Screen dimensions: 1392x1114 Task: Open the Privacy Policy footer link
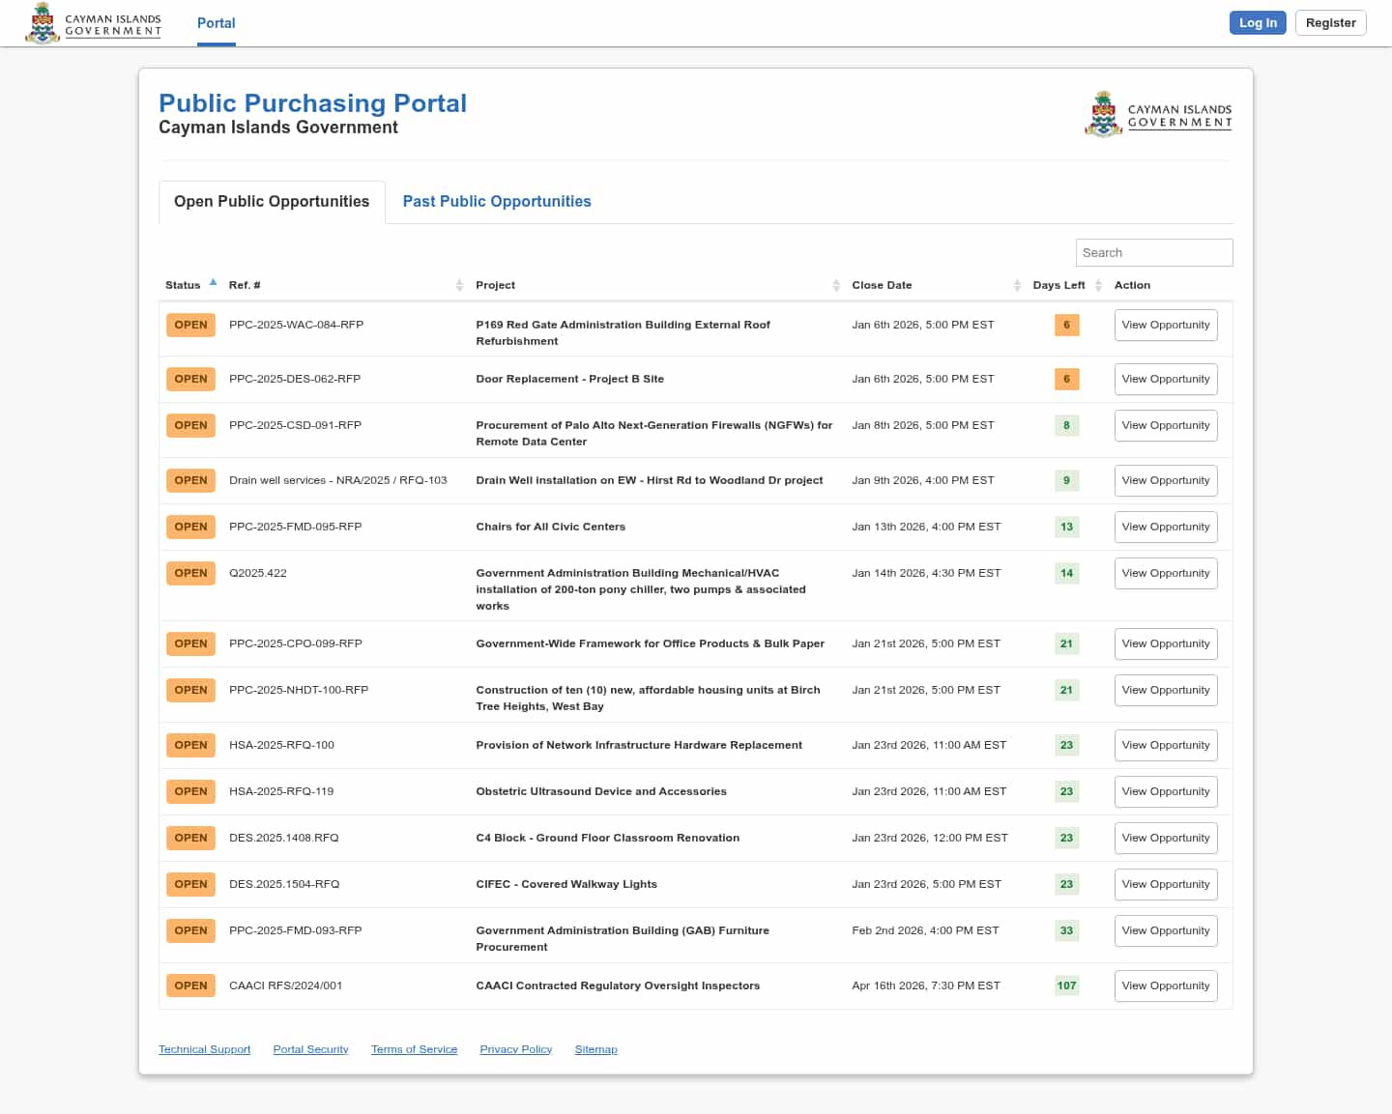pyautogui.click(x=515, y=1049)
